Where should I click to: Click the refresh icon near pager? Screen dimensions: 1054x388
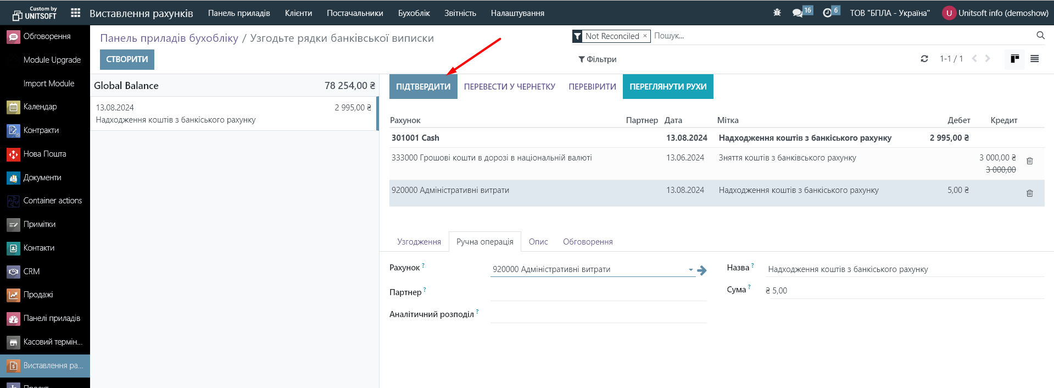click(x=924, y=59)
